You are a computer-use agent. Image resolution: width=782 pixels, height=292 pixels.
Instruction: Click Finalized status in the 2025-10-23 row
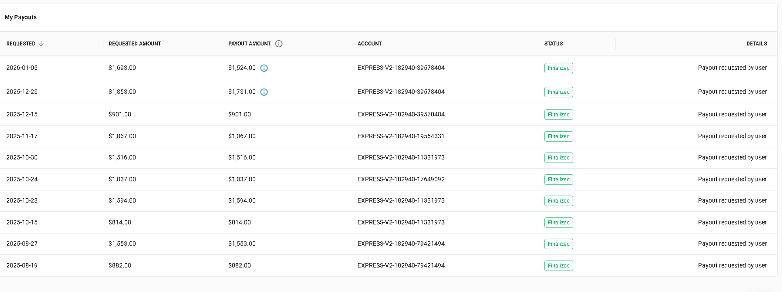[559, 201]
